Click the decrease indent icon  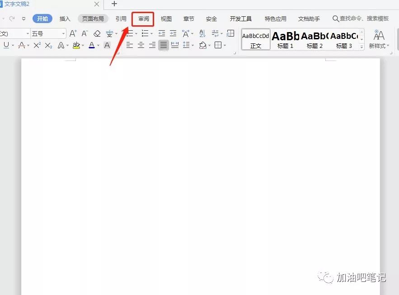click(x=162, y=33)
